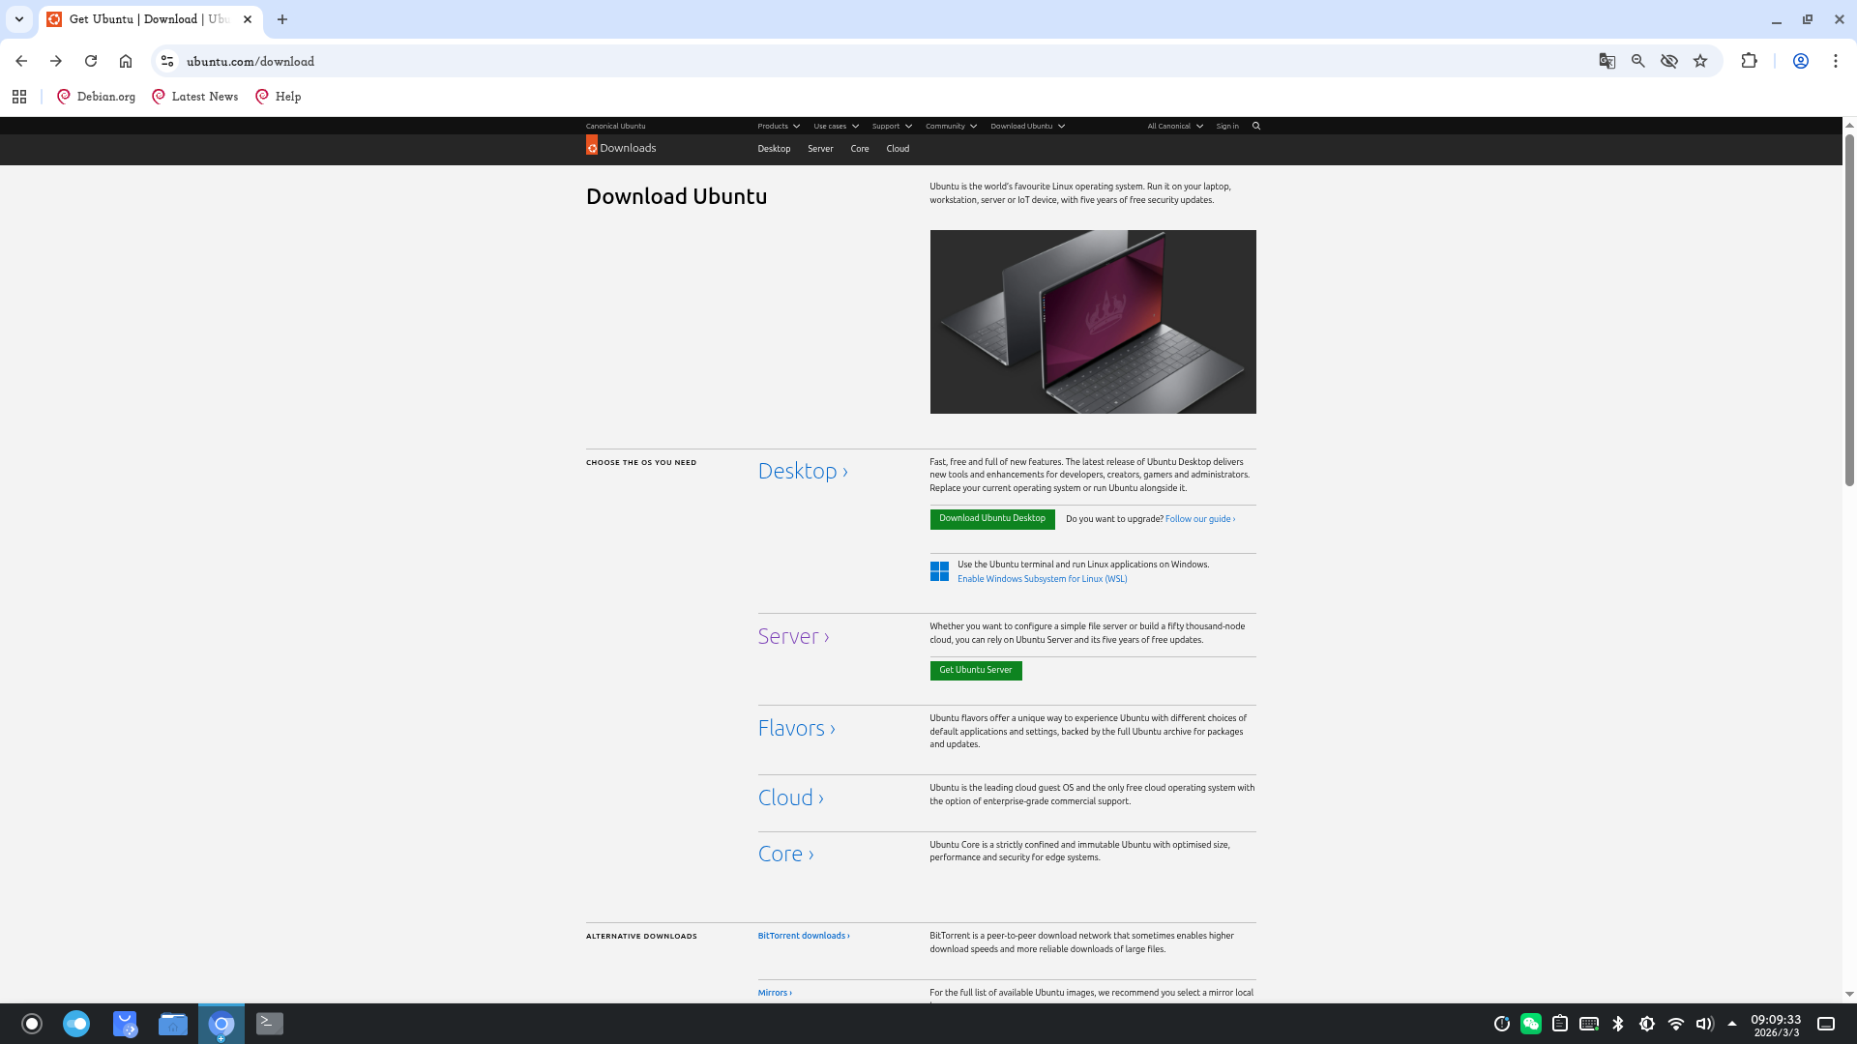Bookmark this page with the star icon
Screen dimensions: 1857x1044
pyautogui.click(x=1700, y=61)
